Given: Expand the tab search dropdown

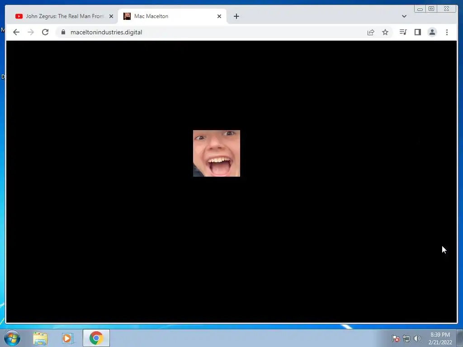Looking at the screenshot, I should coord(404,16).
